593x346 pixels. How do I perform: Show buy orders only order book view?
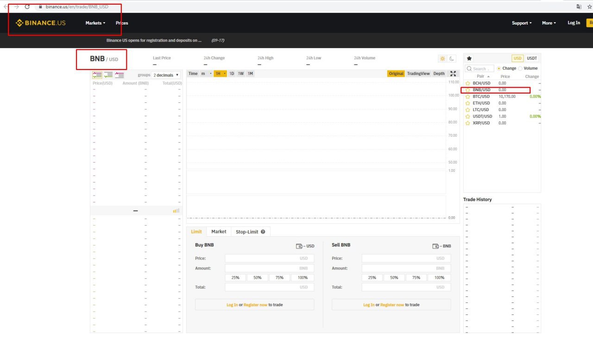point(108,75)
